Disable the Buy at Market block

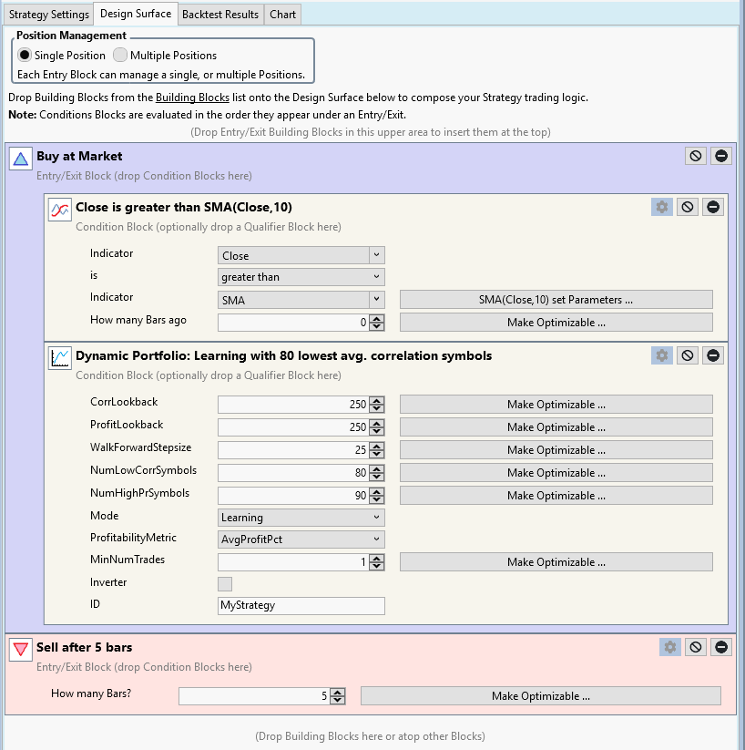[x=696, y=156]
